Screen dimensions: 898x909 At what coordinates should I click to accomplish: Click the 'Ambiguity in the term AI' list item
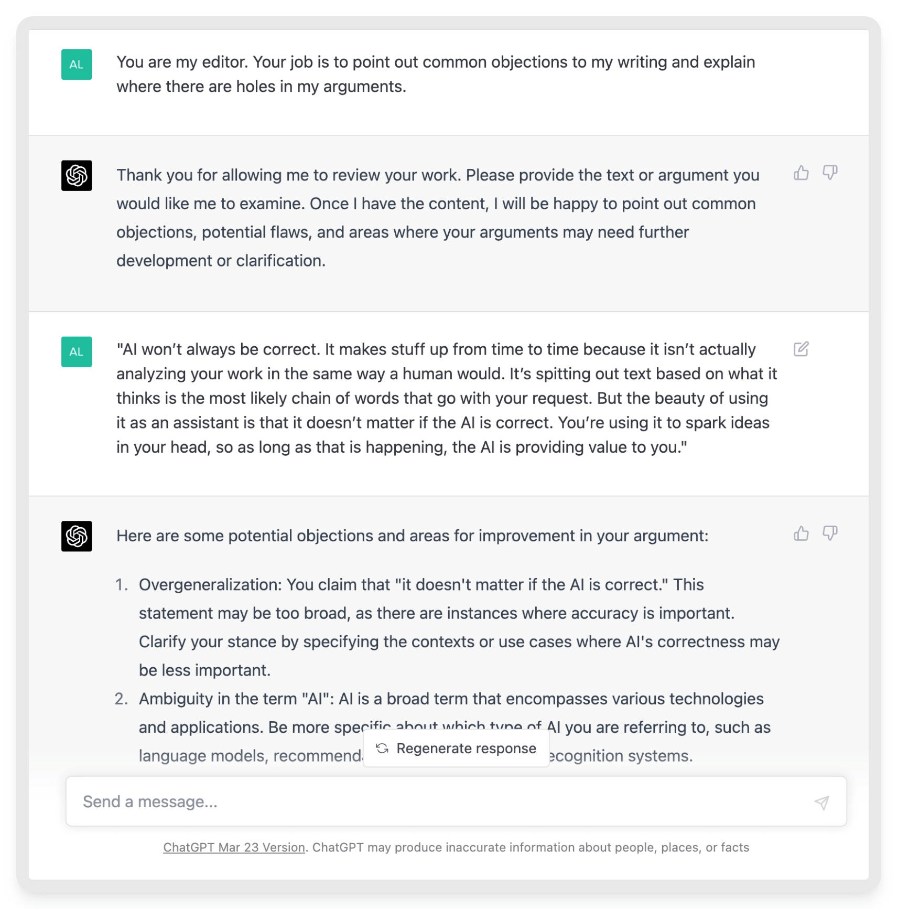point(454,727)
